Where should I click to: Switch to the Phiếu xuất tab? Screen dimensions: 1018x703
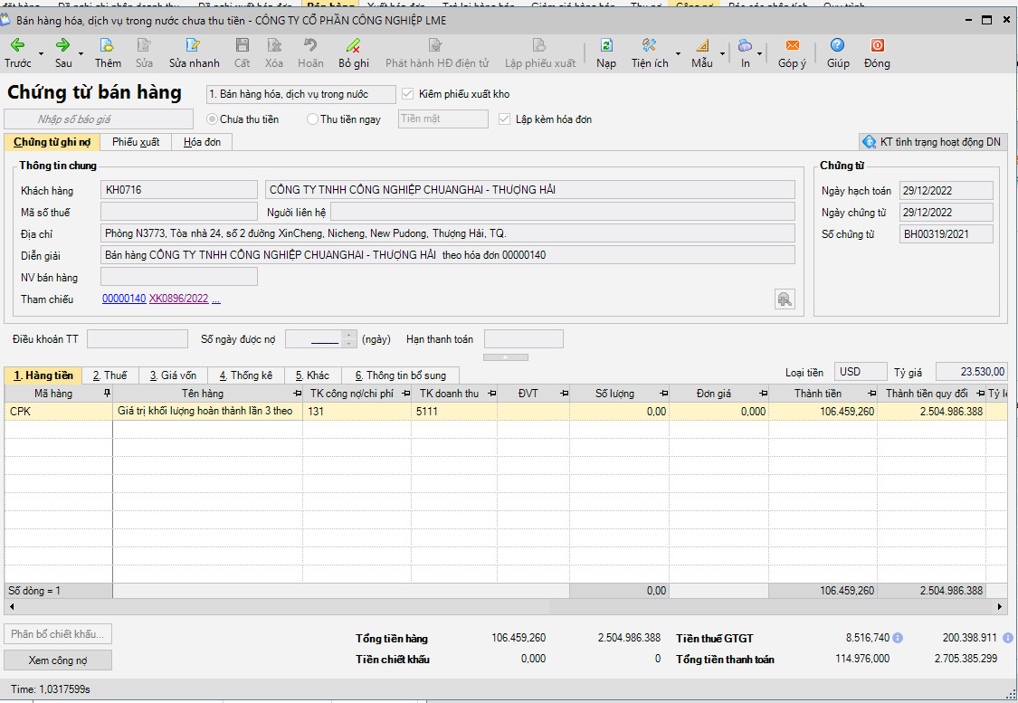(136, 142)
